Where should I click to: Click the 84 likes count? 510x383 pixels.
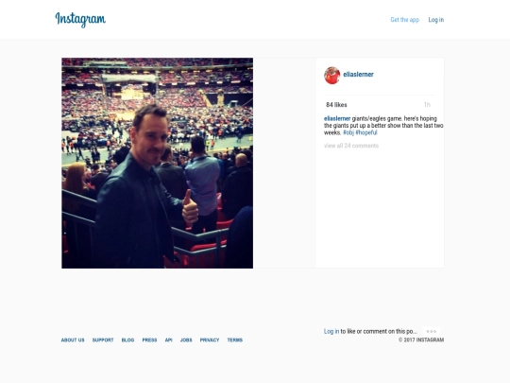[336, 105]
